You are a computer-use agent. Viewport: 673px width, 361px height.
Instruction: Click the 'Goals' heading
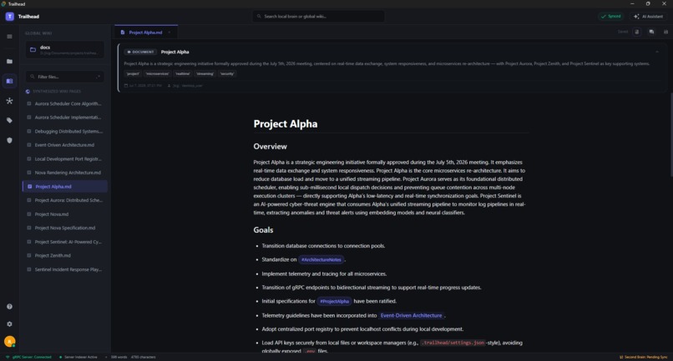pos(263,230)
